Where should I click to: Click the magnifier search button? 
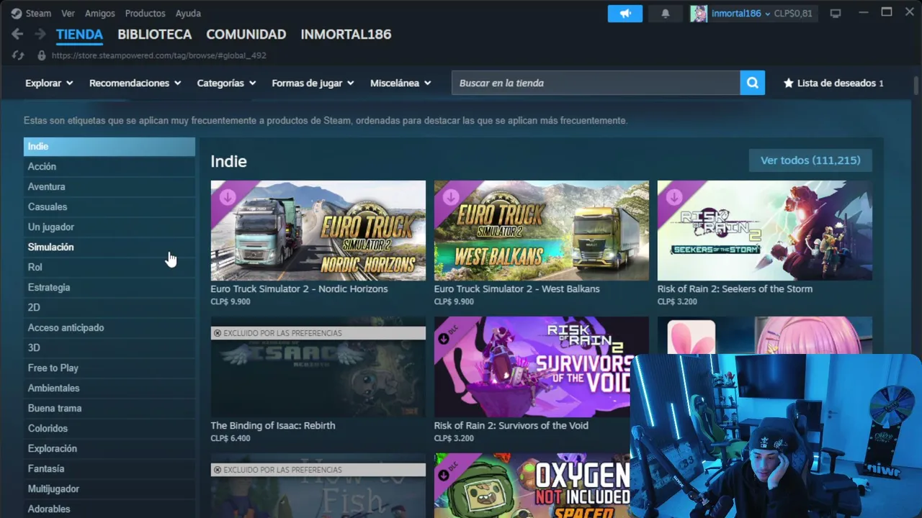click(x=752, y=83)
